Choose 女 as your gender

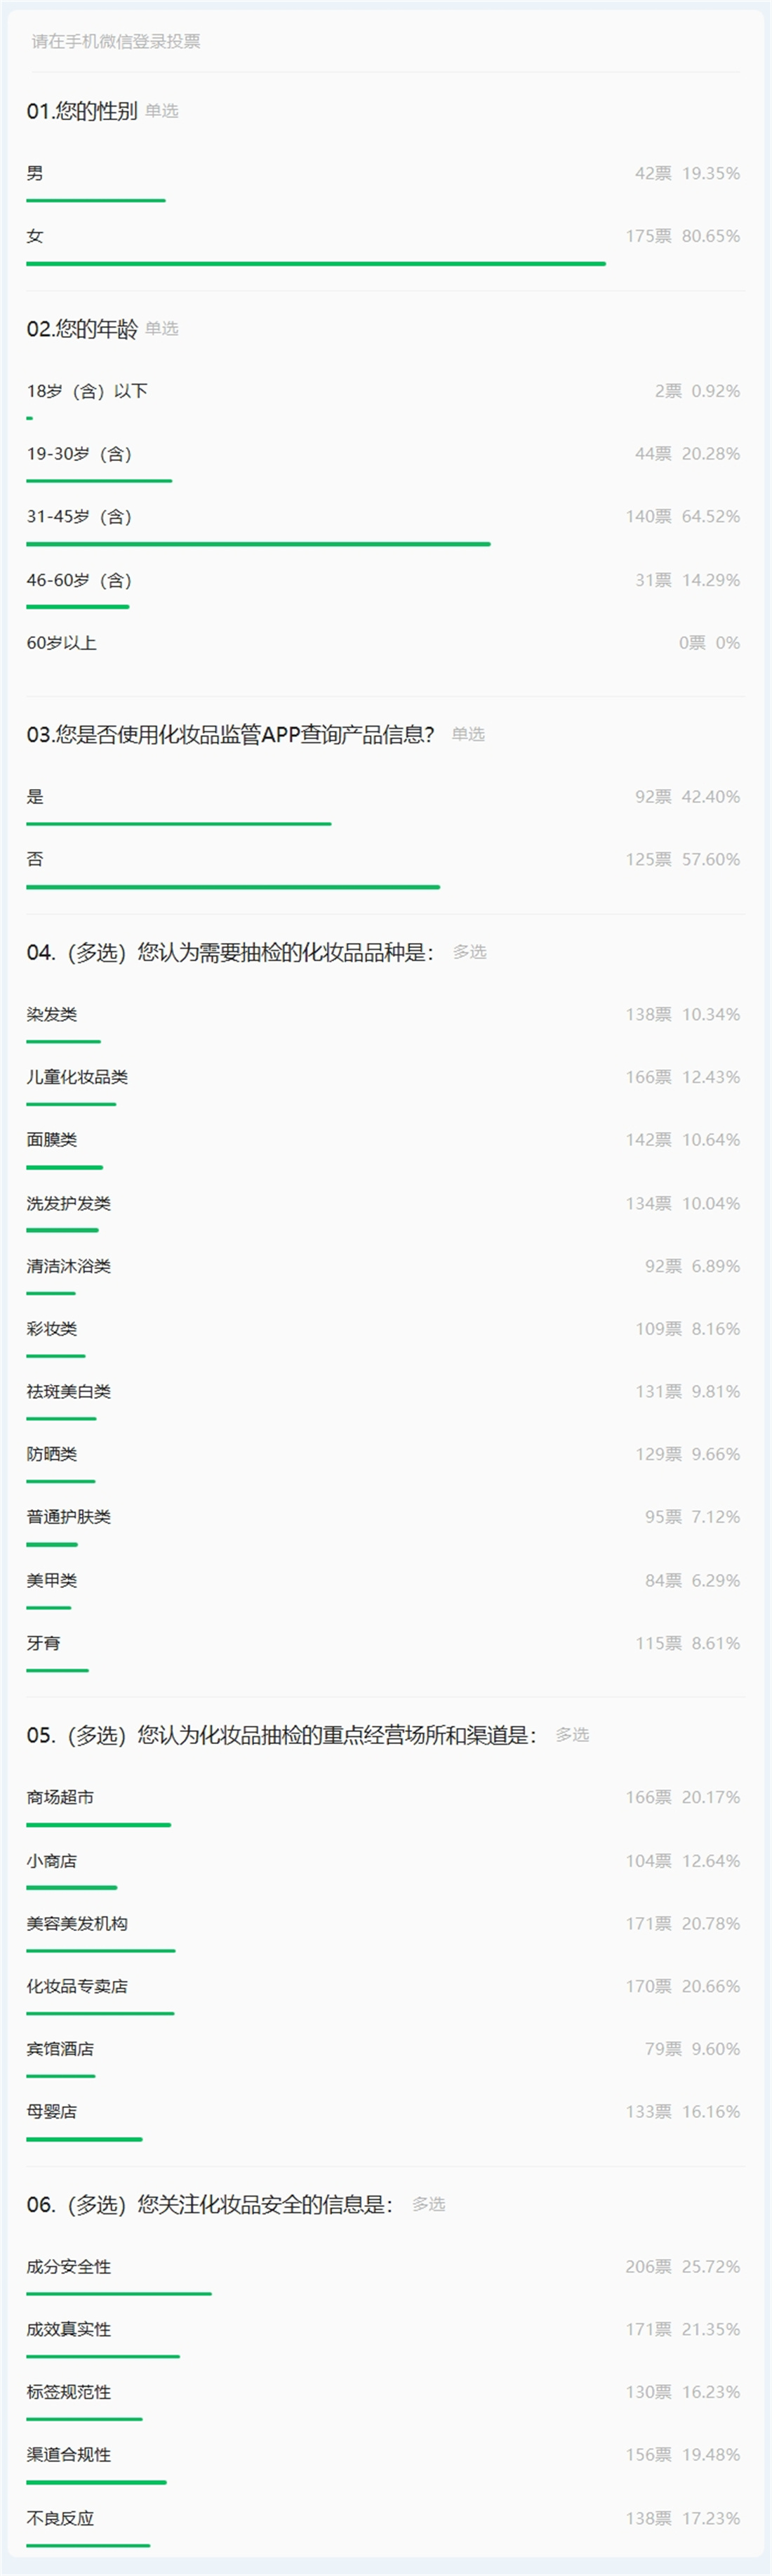click(35, 236)
